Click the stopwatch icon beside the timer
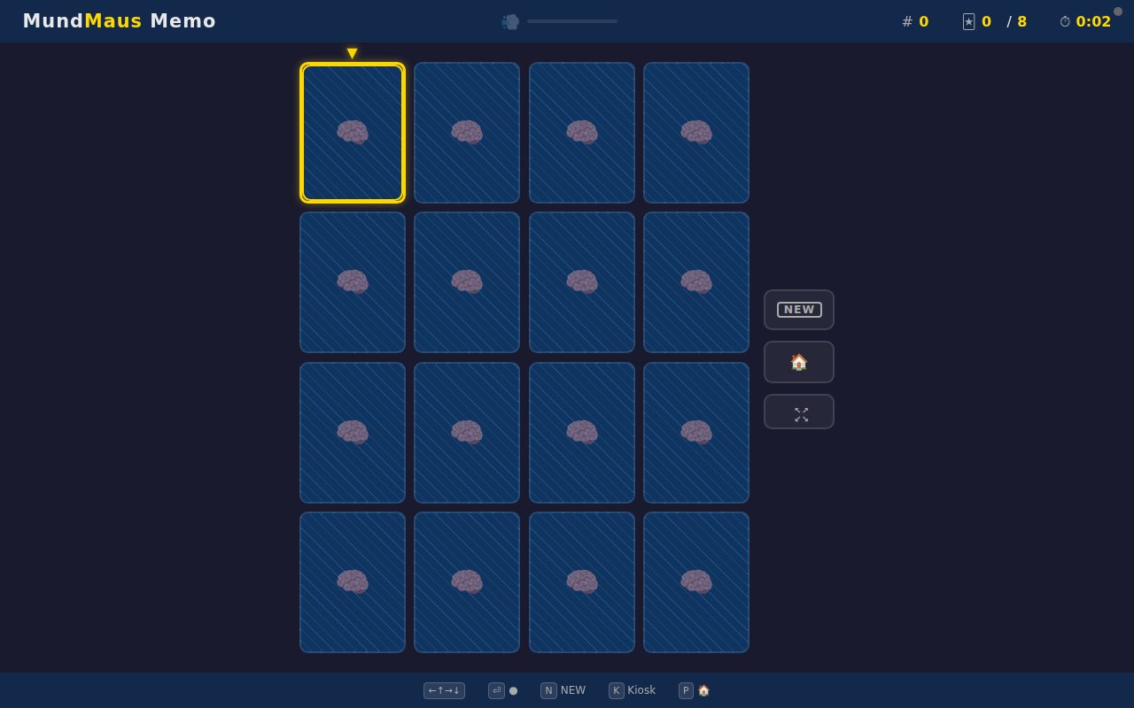 (1065, 21)
